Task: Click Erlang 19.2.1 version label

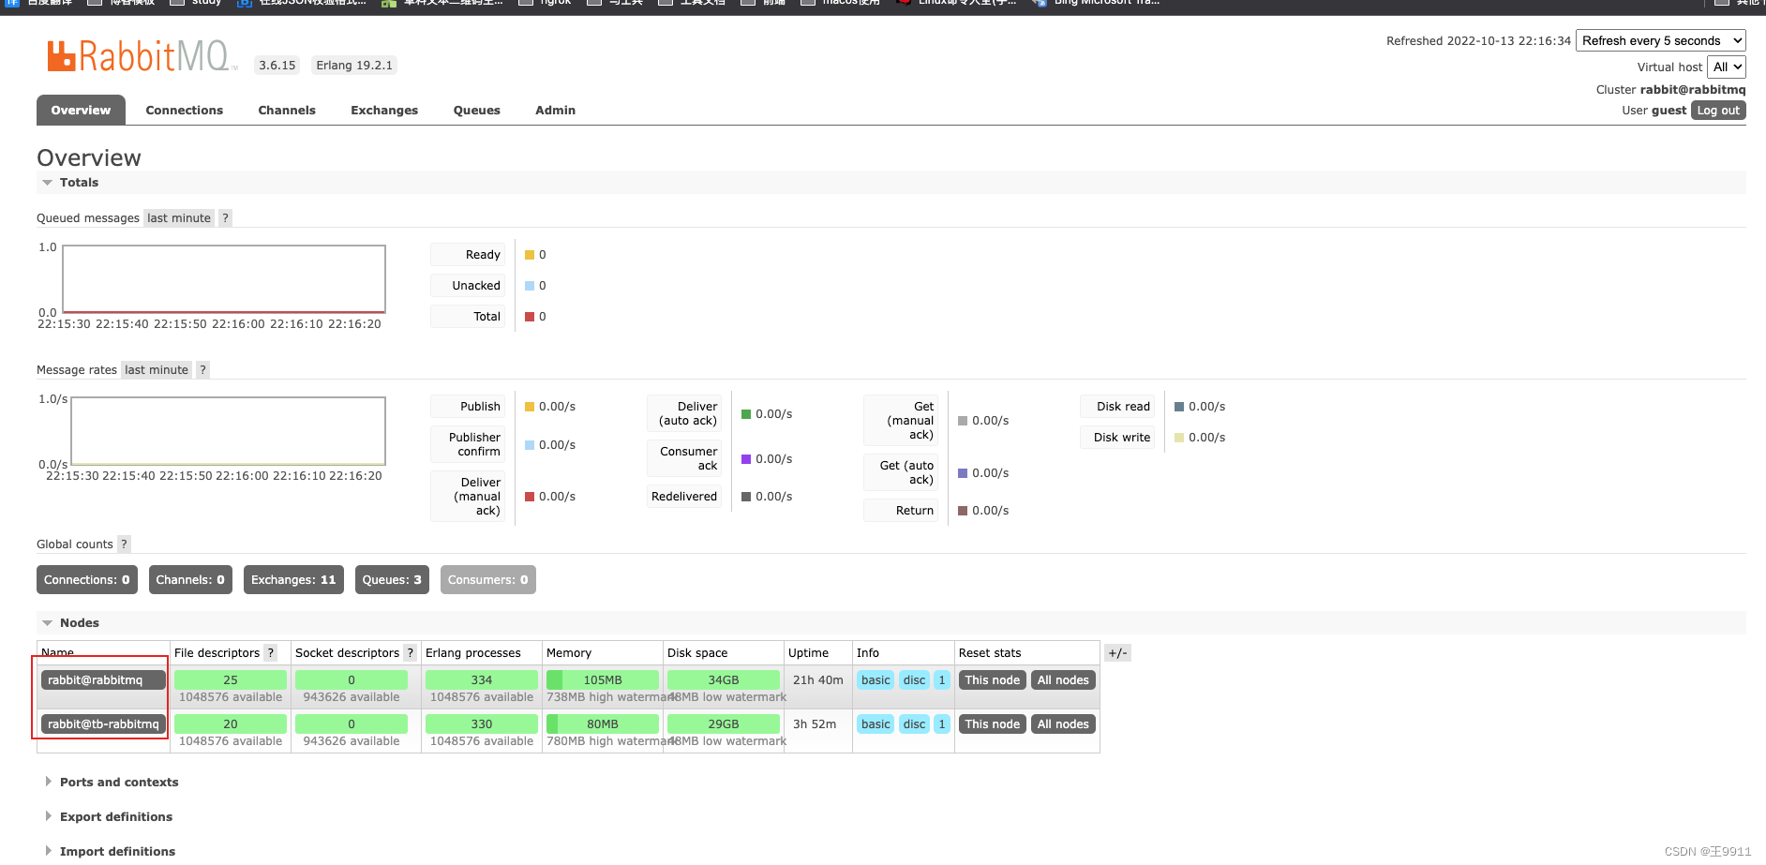Action: pos(354,66)
